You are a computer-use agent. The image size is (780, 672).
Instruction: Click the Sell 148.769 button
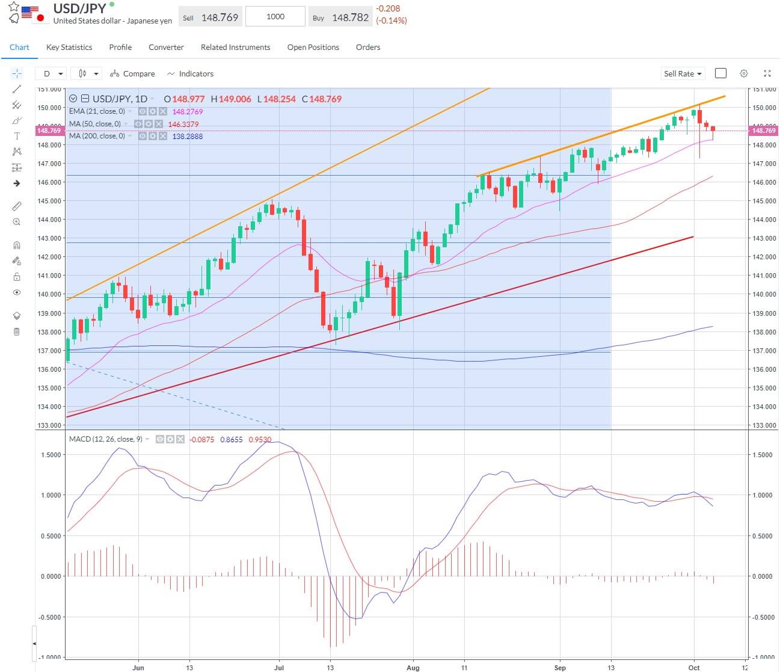(x=210, y=17)
